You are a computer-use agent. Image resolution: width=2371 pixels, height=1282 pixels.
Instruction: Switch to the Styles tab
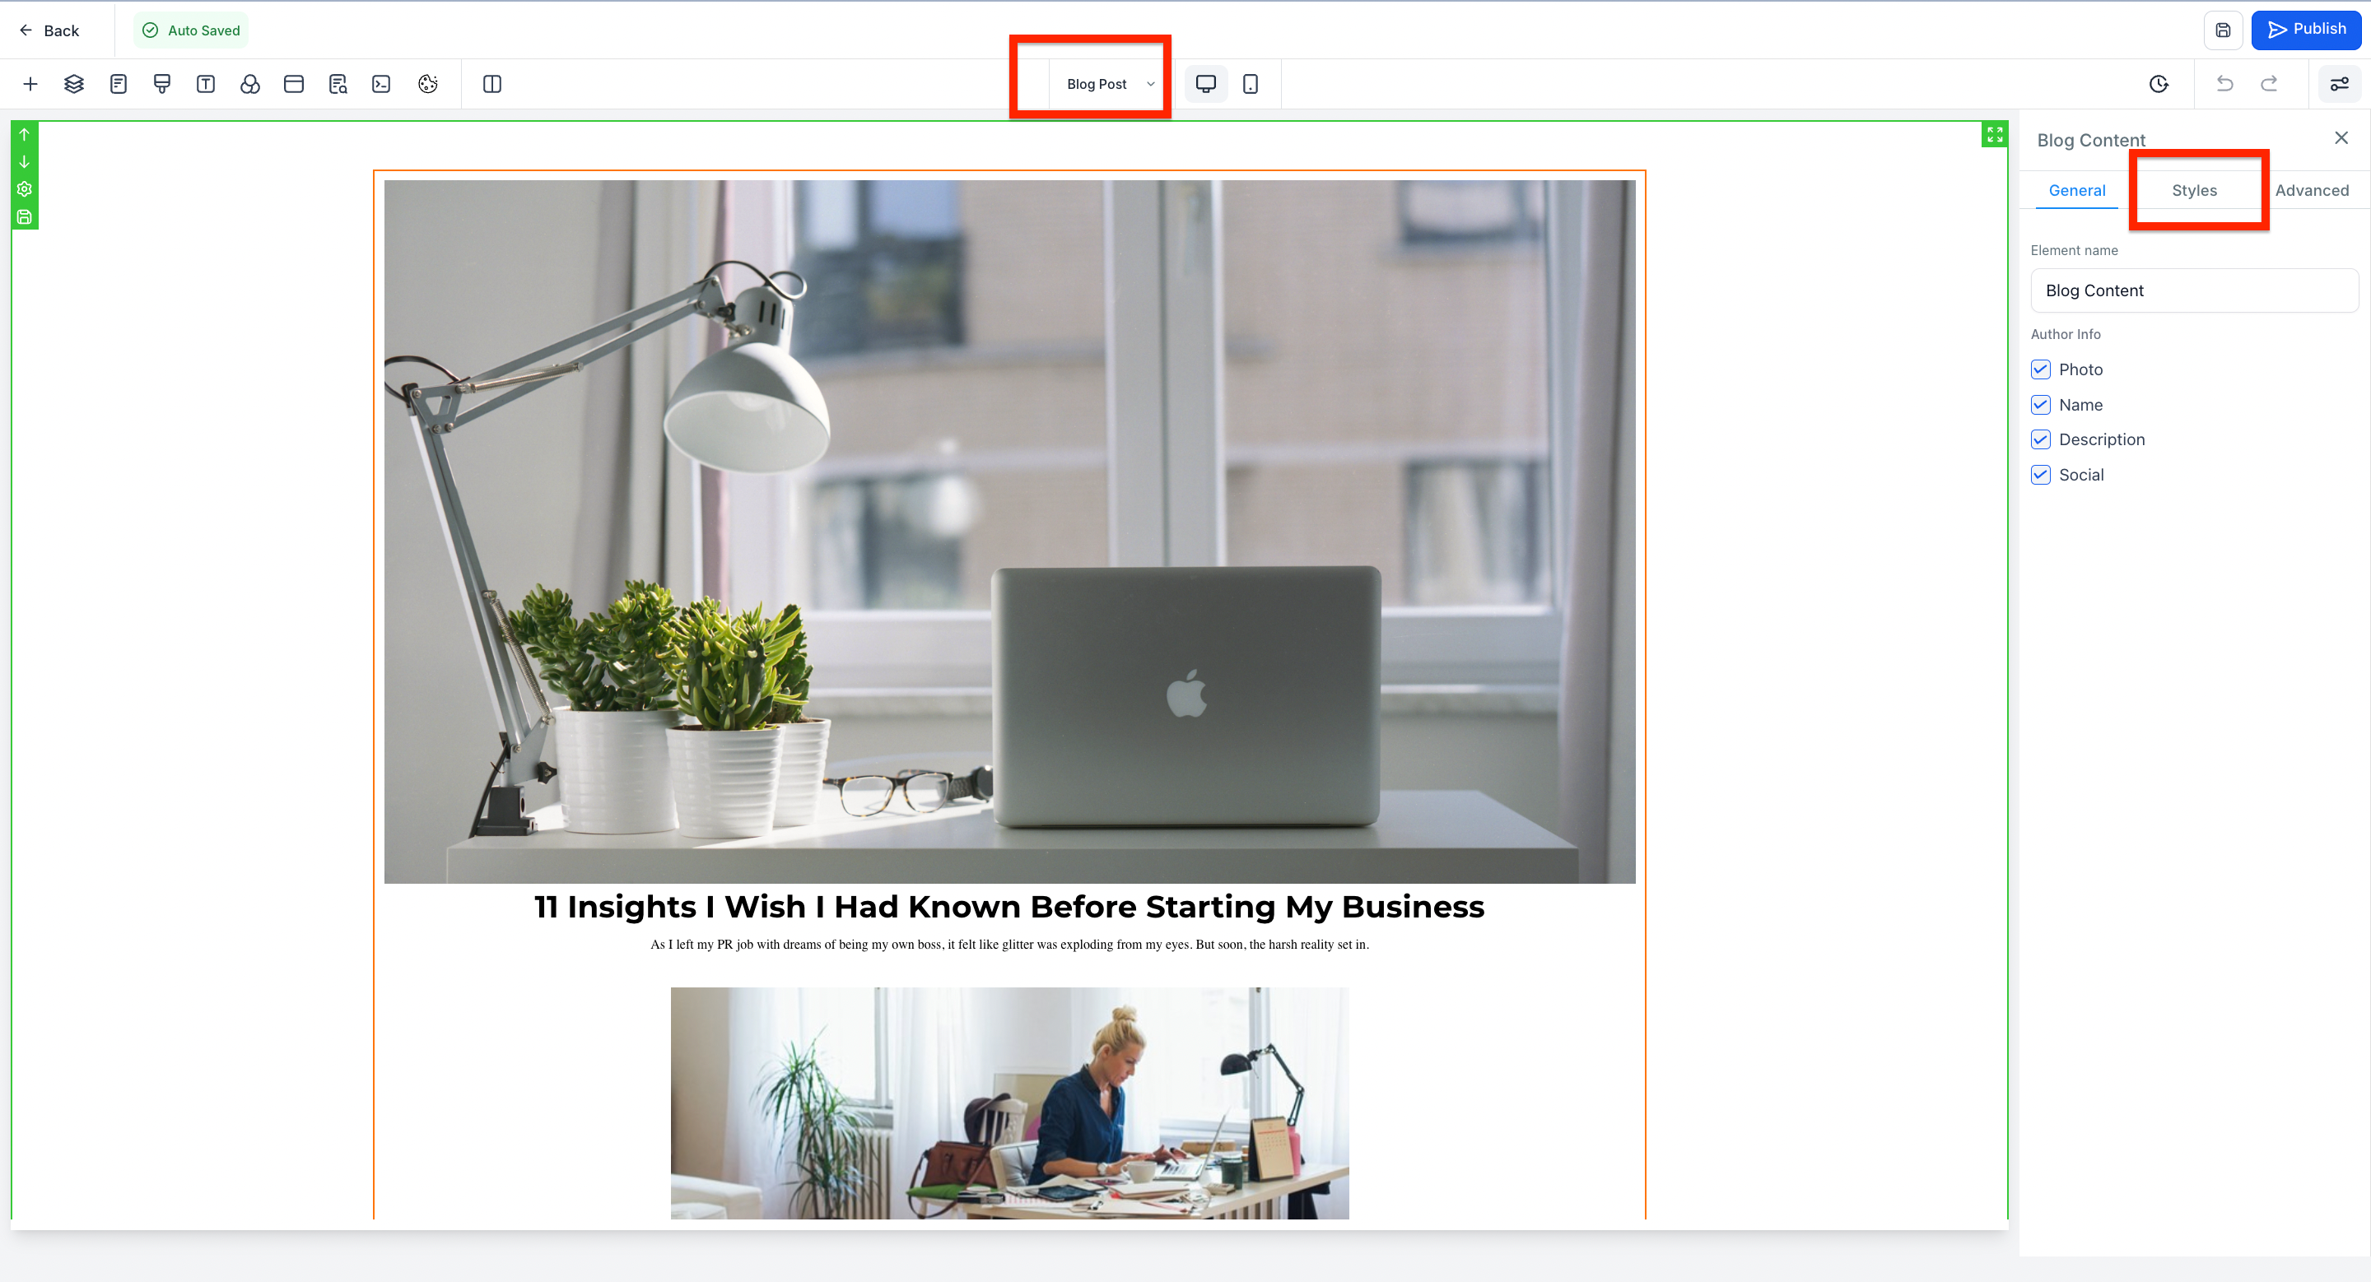tap(2193, 190)
